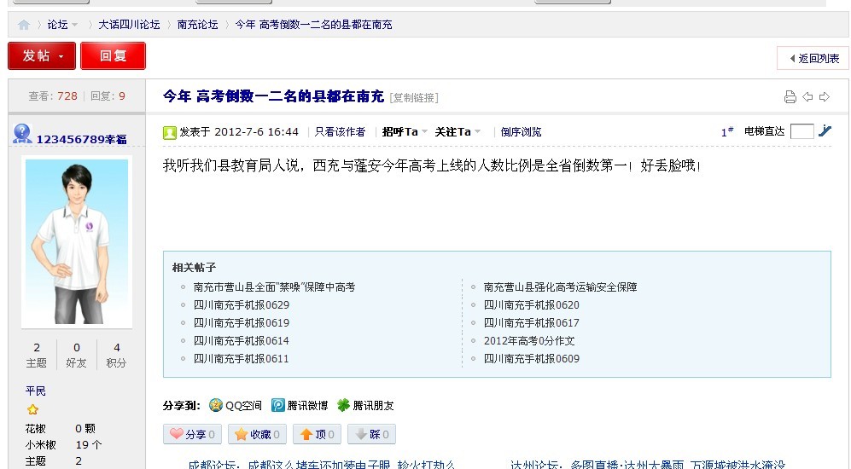Image resolution: width=851 pixels, height=469 pixels.
Task: Go to previous thread with left arrow icon
Action: 807,97
